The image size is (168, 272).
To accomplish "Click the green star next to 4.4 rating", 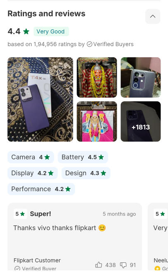I will [26, 32].
